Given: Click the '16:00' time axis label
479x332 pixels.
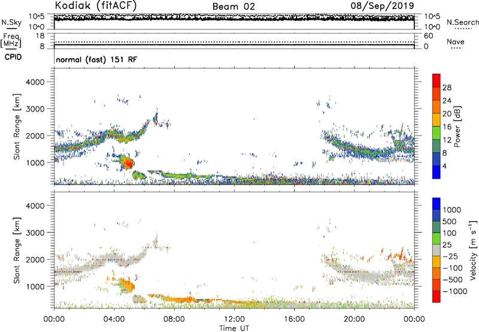Looking at the screenshot, I should point(294,319).
